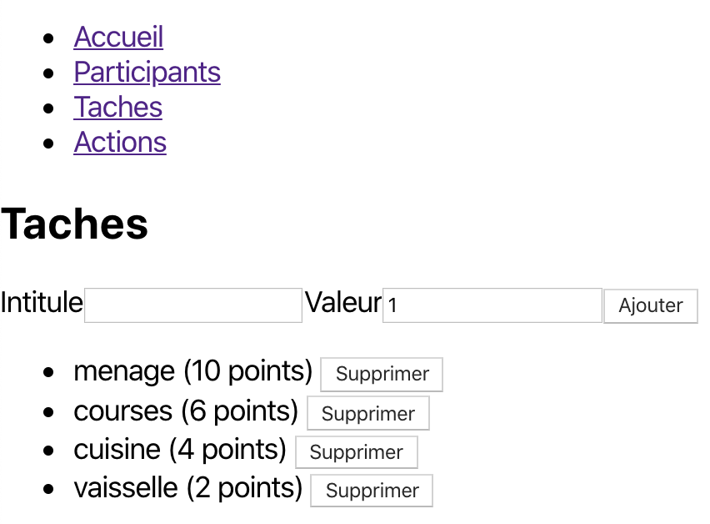Hit Supprimer beside the vaisselle task

coord(372,491)
